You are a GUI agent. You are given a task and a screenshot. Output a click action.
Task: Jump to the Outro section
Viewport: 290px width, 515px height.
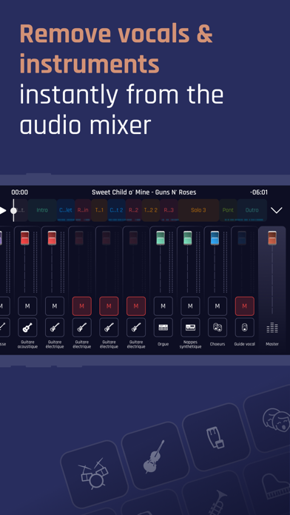pyautogui.click(x=252, y=210)
